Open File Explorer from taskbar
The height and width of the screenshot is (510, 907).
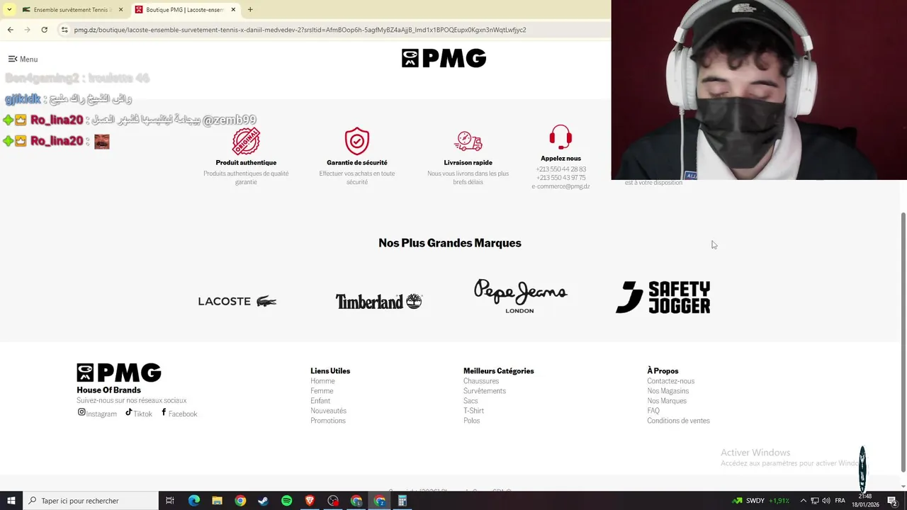(x=217, y=501)
